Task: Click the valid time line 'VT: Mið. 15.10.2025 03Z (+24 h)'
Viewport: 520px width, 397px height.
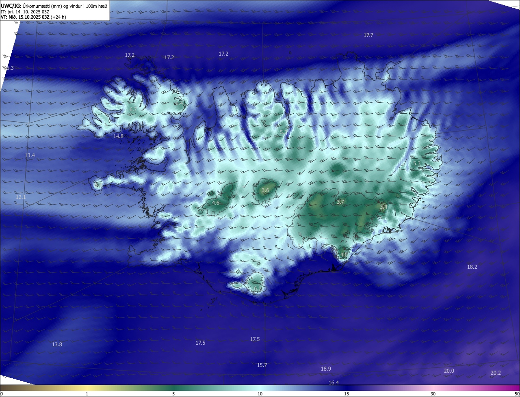Action: 32,17
